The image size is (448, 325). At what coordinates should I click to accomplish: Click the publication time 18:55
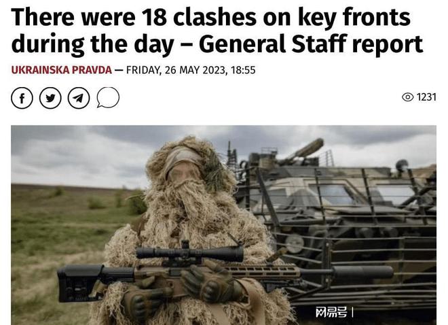(x=243, y=70)
